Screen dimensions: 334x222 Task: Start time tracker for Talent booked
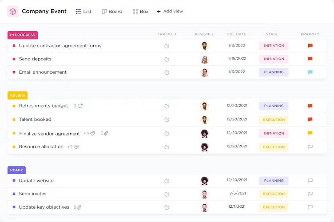tap(167, 119)
